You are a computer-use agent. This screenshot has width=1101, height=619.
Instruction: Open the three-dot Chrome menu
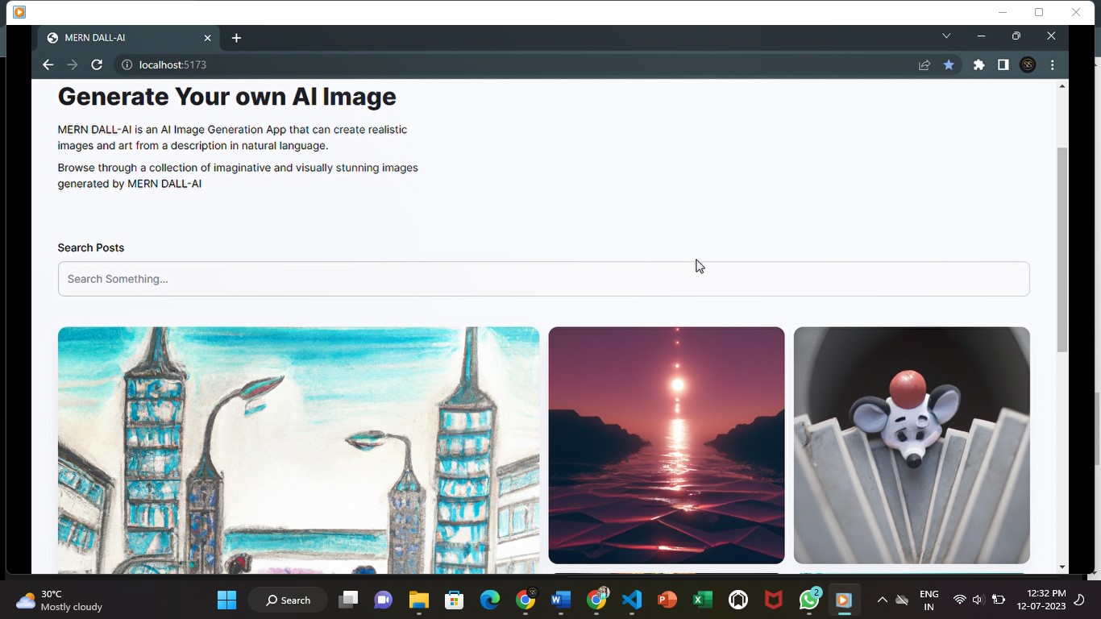1053,64
